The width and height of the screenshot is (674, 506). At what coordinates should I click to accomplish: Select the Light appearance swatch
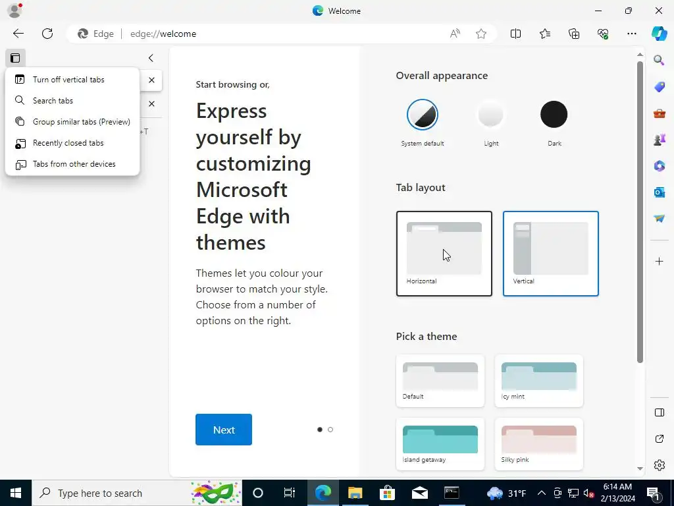pyautogui.click(x=490, y=115)
